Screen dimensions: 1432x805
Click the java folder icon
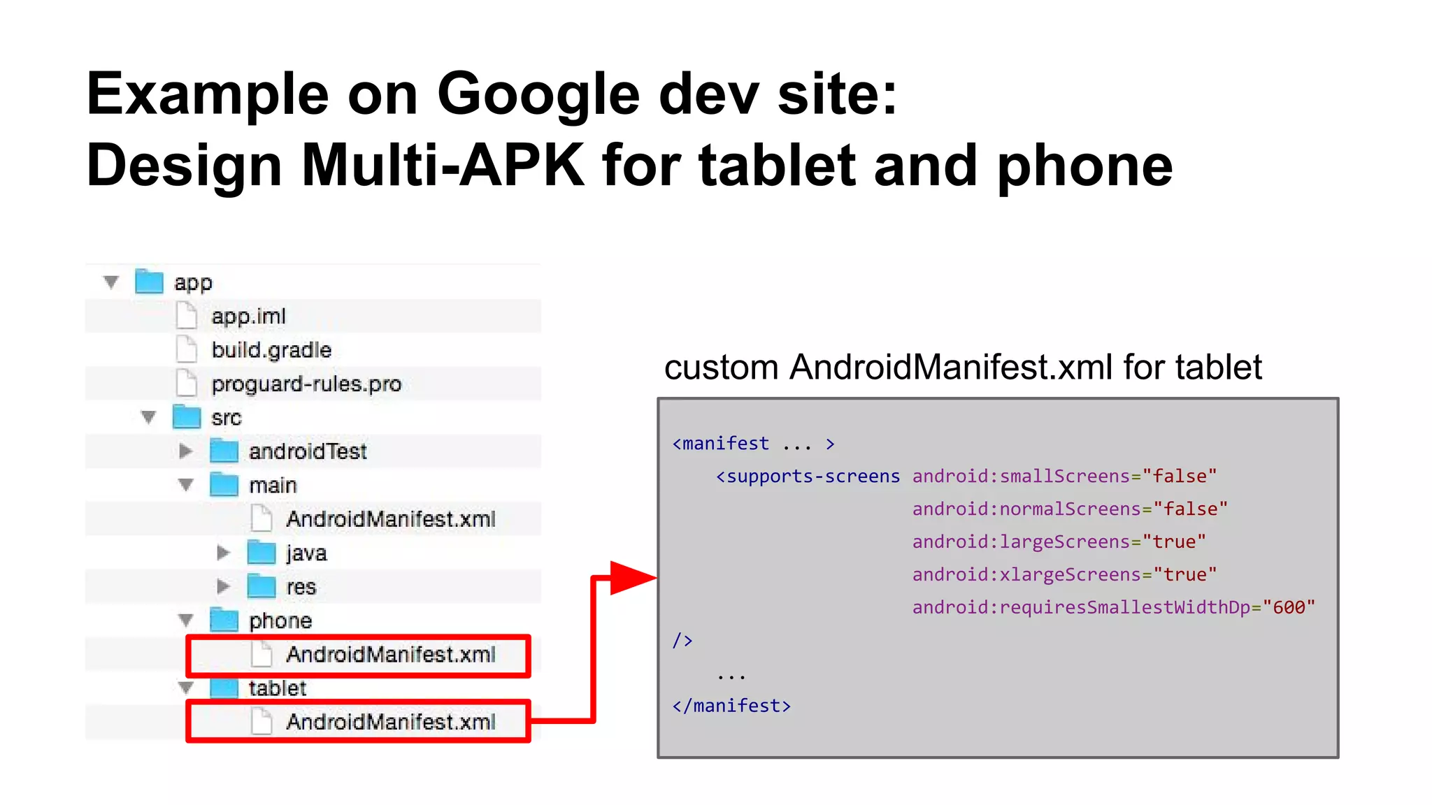point(262,552)
